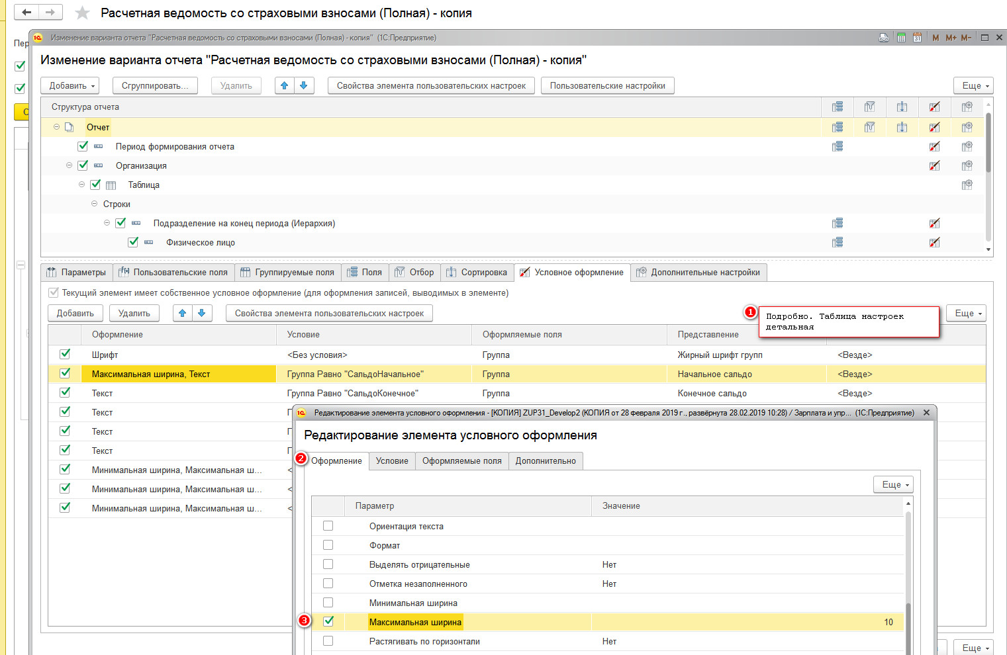The width and height of the screenshot is (1007, 655).
Task: Click fields icon in Период формирования отчета row
Action: tap(838, 146)
